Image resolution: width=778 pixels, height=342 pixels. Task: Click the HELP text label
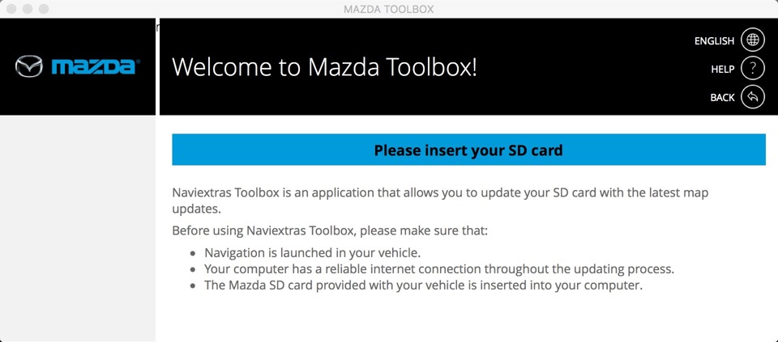722,70
